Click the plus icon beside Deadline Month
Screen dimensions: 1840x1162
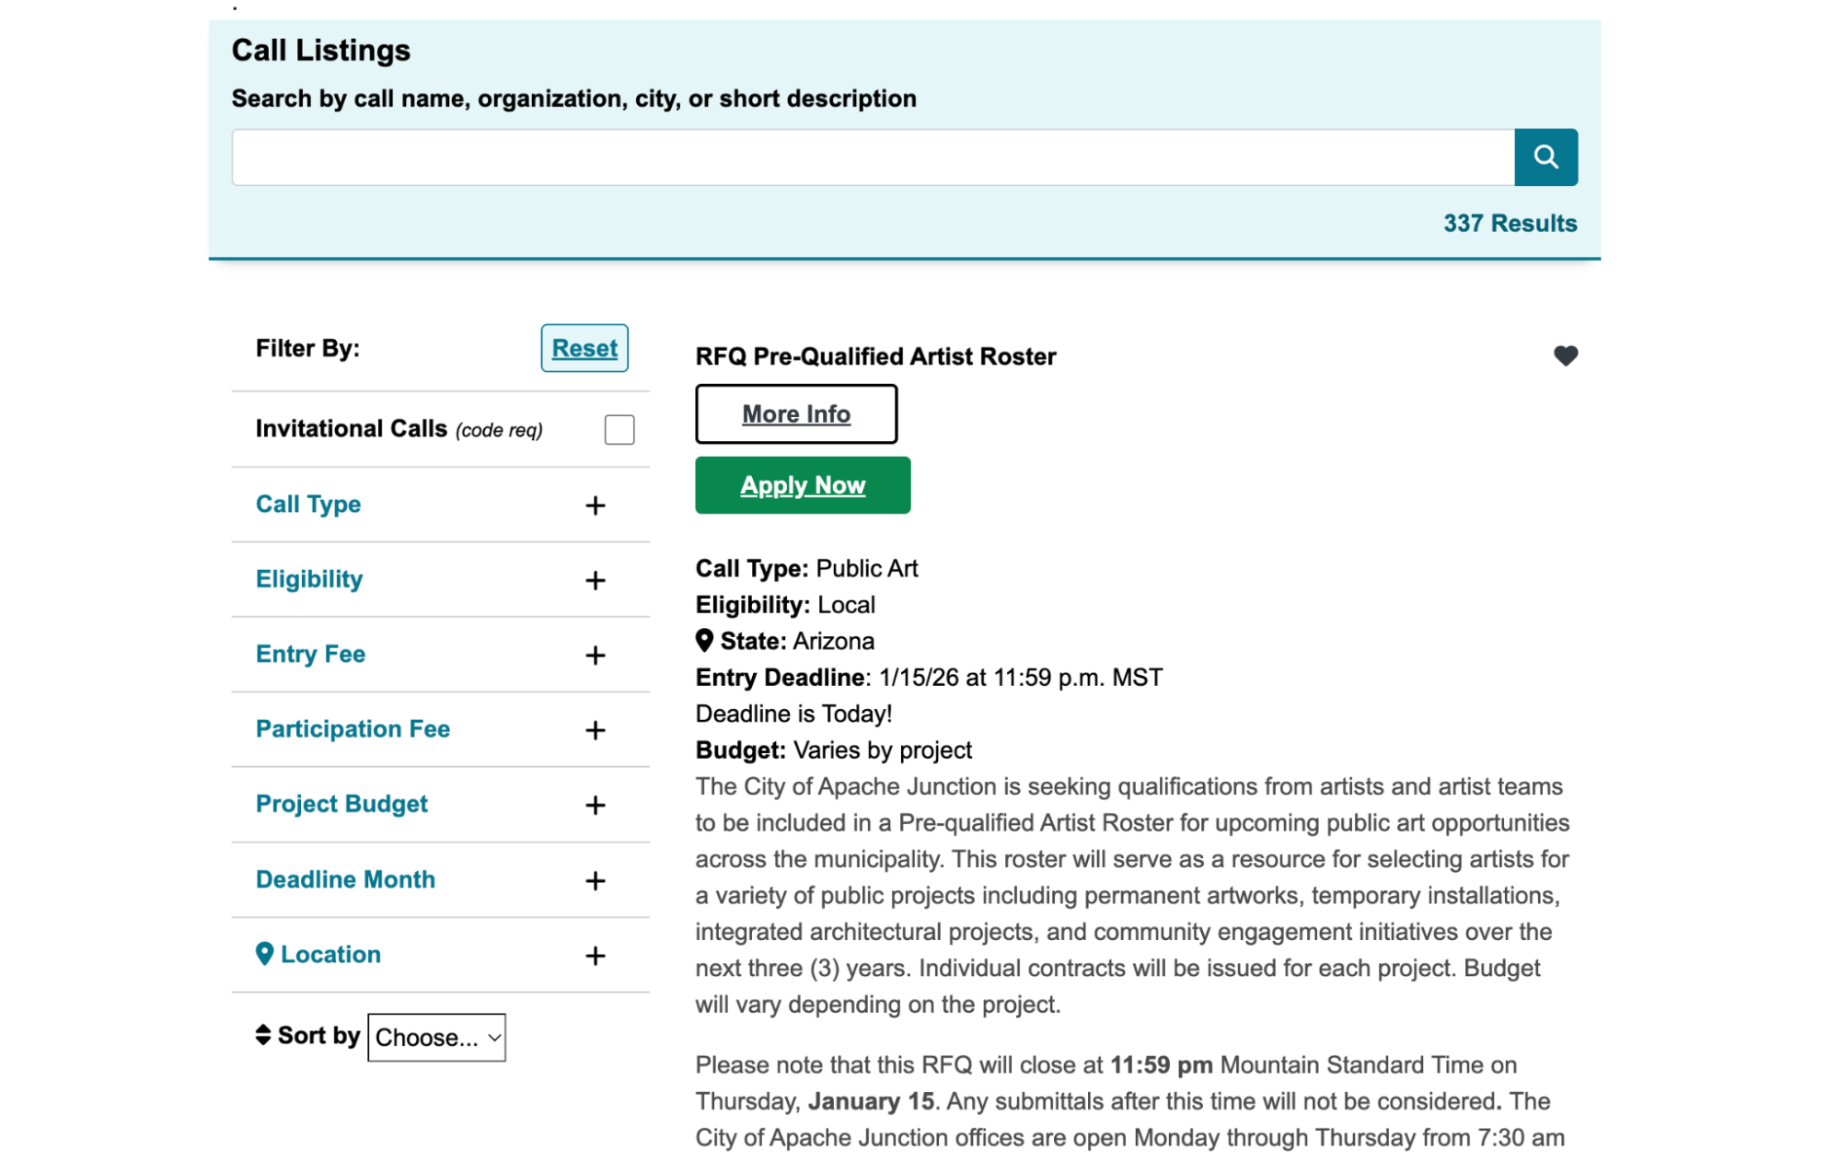pos(596,880)
